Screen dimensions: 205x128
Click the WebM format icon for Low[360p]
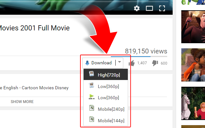[x=92, y=97]
